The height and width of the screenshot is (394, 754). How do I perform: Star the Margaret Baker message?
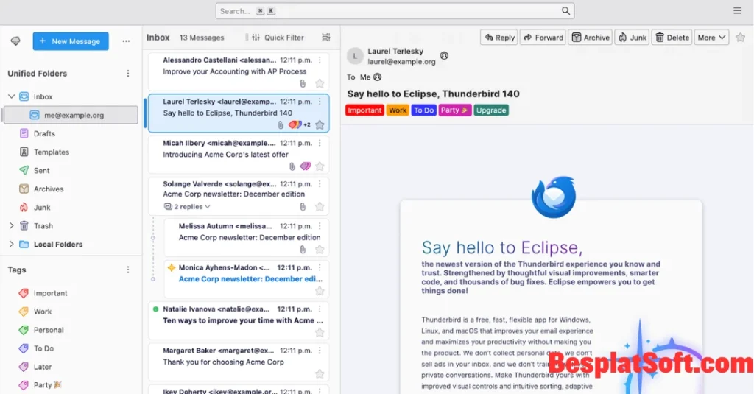point(320,374)
